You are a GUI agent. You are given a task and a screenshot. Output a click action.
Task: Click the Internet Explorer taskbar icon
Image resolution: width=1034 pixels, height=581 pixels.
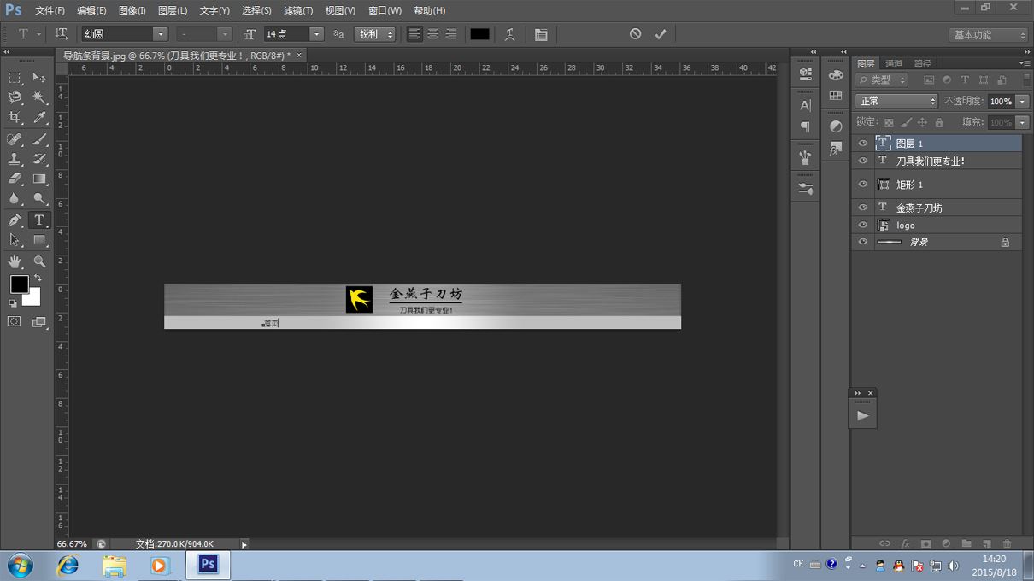(x=67, y=566)
